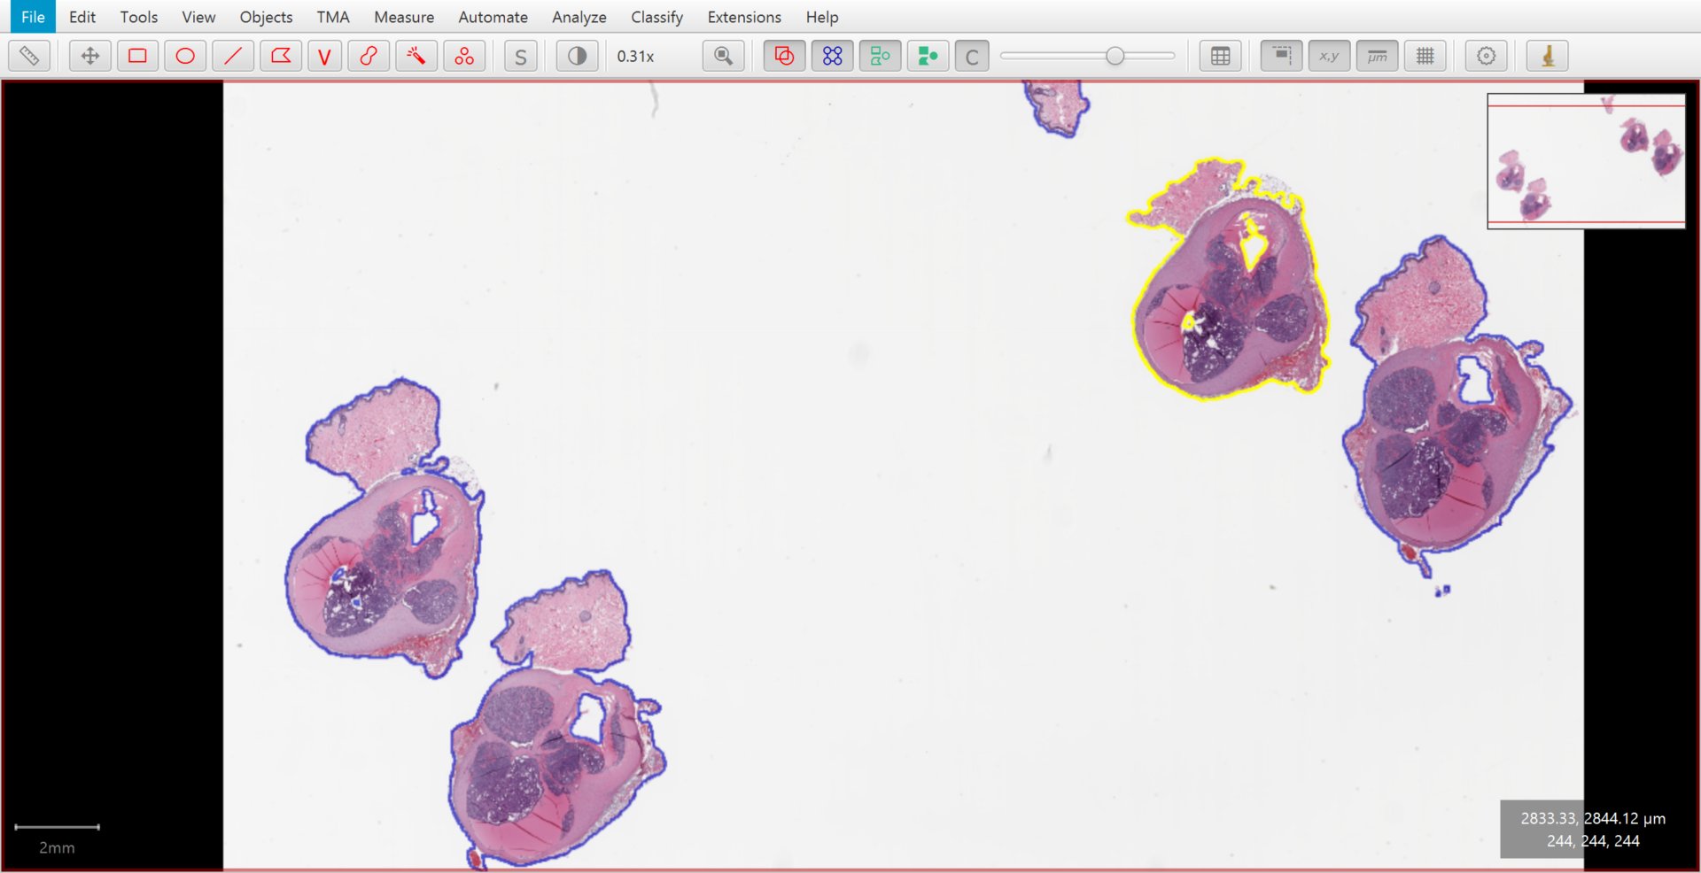This screenshot has height=873, width=1701.
Task: Select the Rectangle annotation tool
Action: click(137, 56)
